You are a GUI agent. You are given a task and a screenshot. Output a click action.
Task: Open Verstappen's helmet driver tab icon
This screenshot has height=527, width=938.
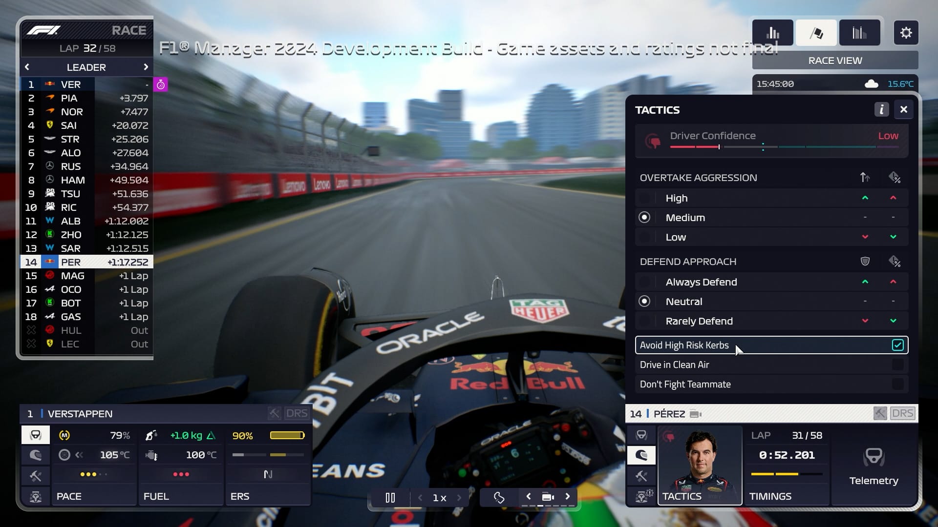[36, 455]
